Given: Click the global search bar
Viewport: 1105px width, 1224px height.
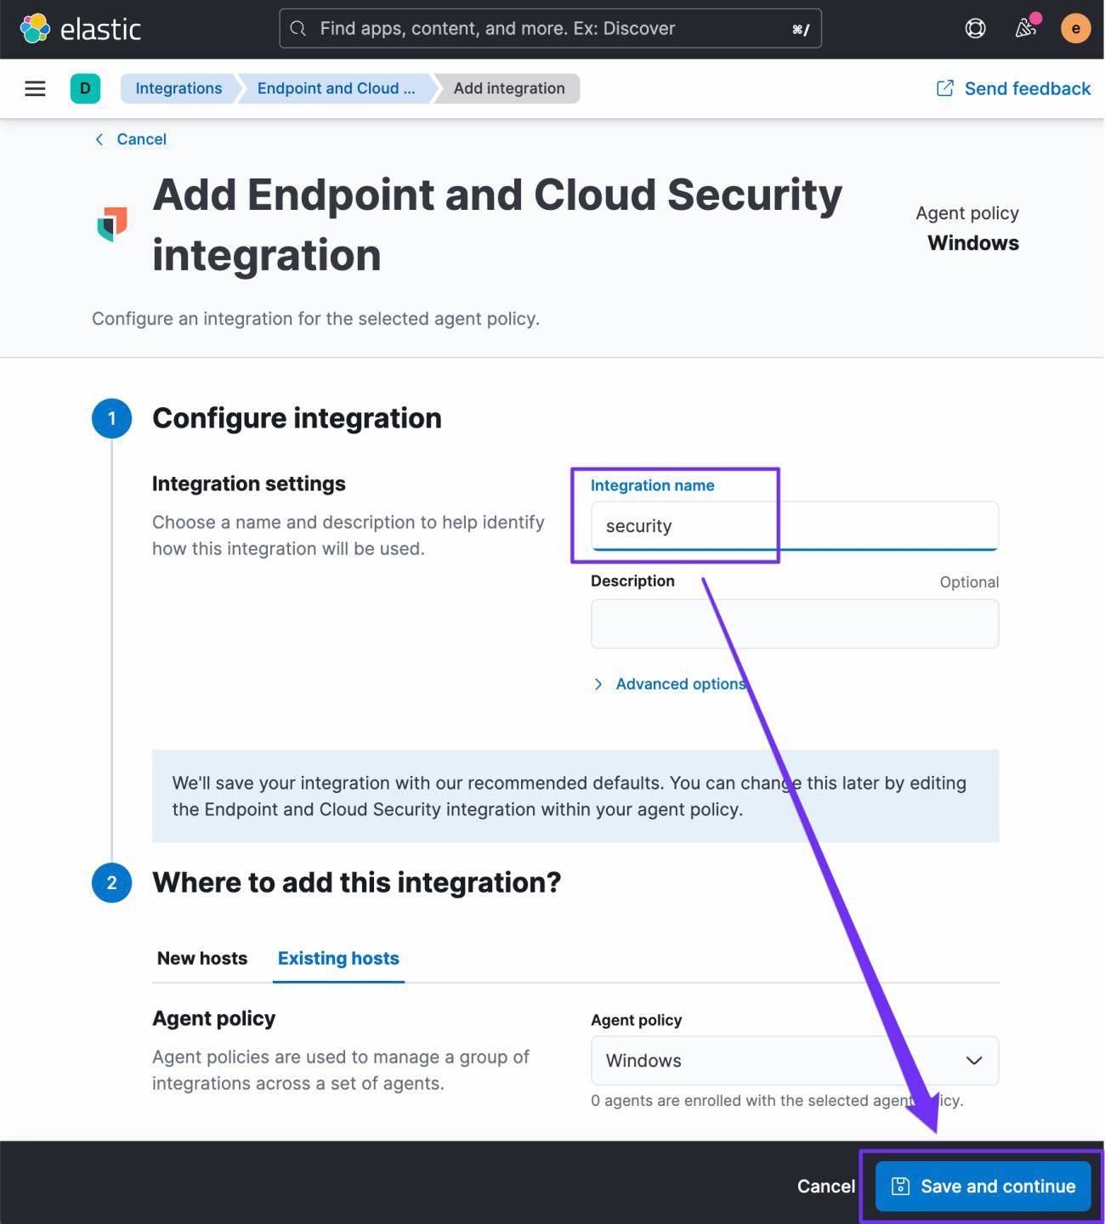Looking at the screenshot, I should point(550,29).
